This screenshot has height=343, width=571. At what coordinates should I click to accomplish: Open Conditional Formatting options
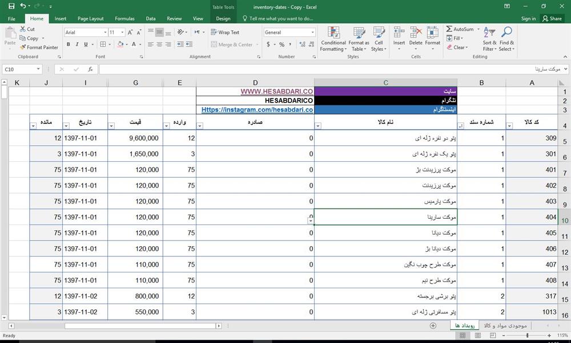tap(333, 38)
